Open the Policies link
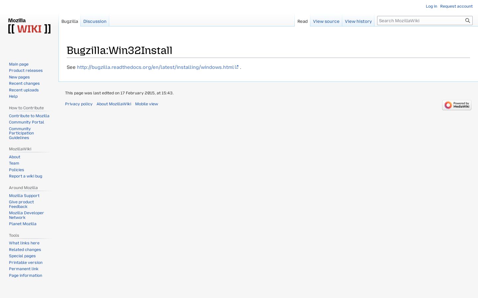 pyautogui.click(x=17, y=170)
